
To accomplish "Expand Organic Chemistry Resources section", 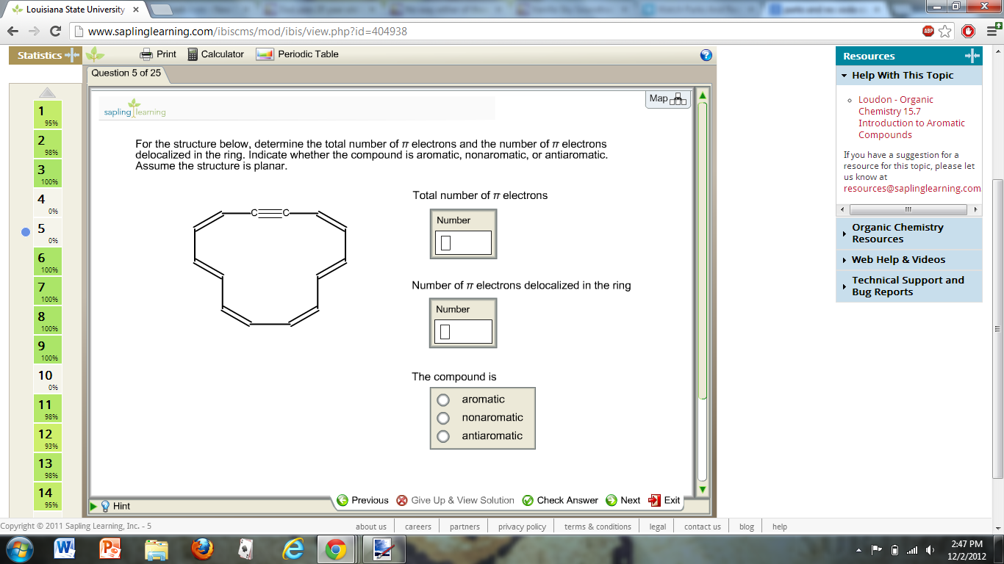I will point(908,234).
